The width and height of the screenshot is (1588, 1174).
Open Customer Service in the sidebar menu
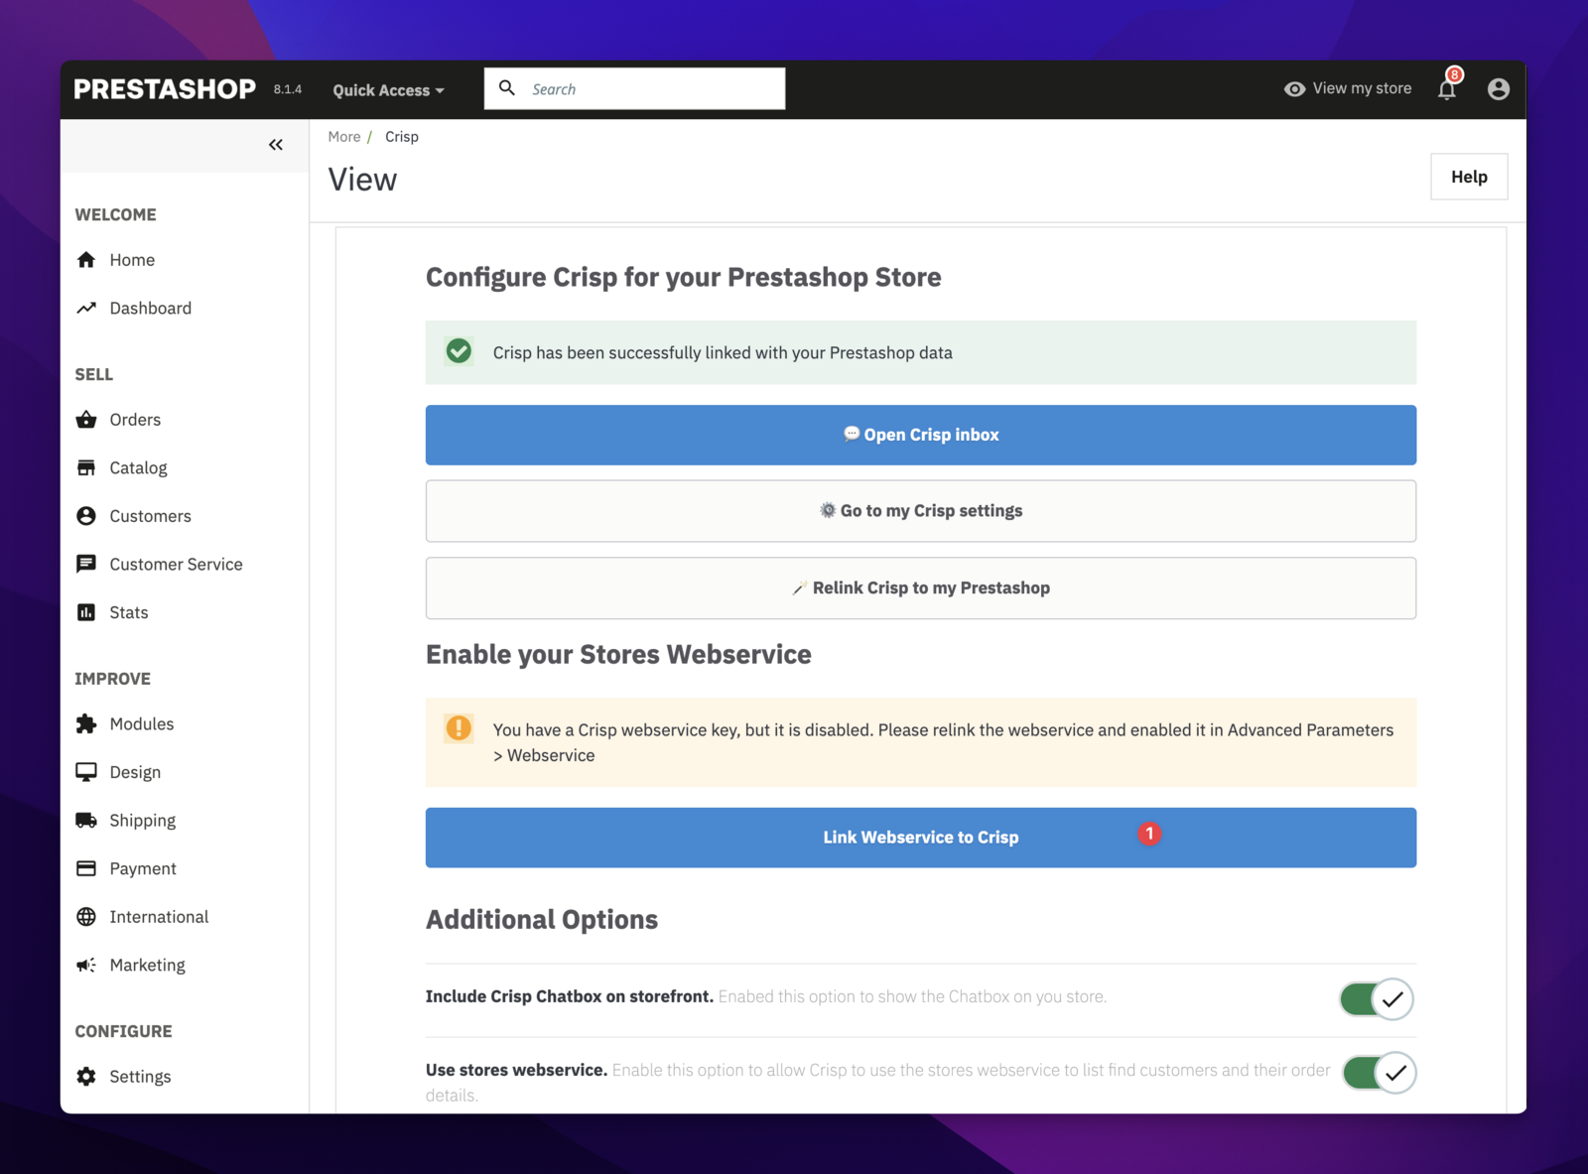[x=176, y=564]
